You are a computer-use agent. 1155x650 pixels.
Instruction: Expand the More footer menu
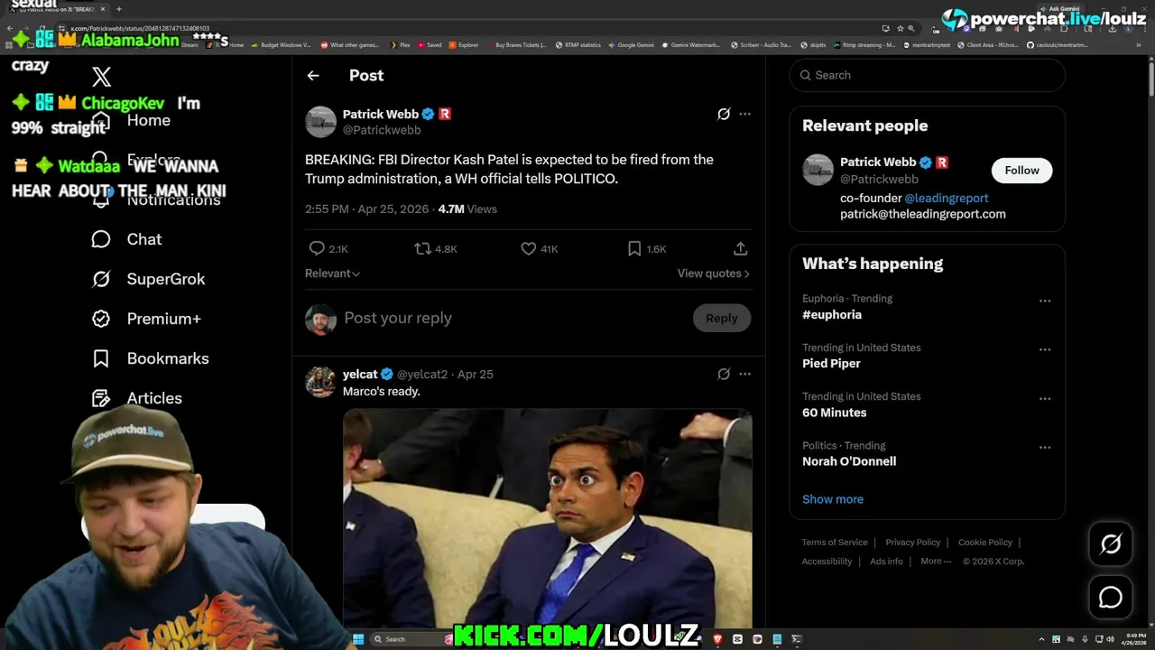[936, 562]
